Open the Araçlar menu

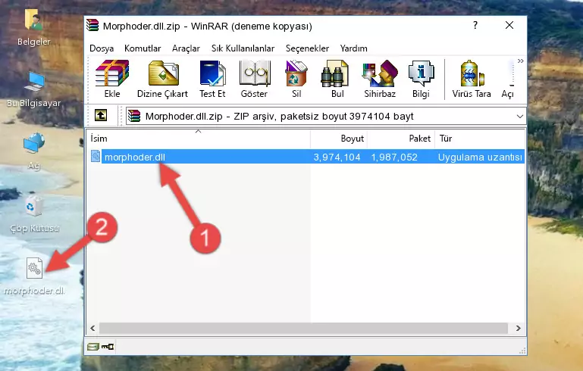pyautogui.click(x=186, y=48)
